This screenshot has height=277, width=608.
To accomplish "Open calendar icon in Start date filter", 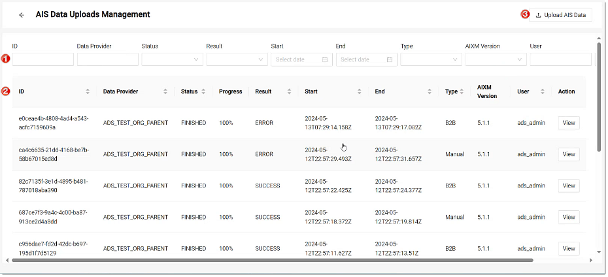I will pyautogui.click(x=325, y=59).
